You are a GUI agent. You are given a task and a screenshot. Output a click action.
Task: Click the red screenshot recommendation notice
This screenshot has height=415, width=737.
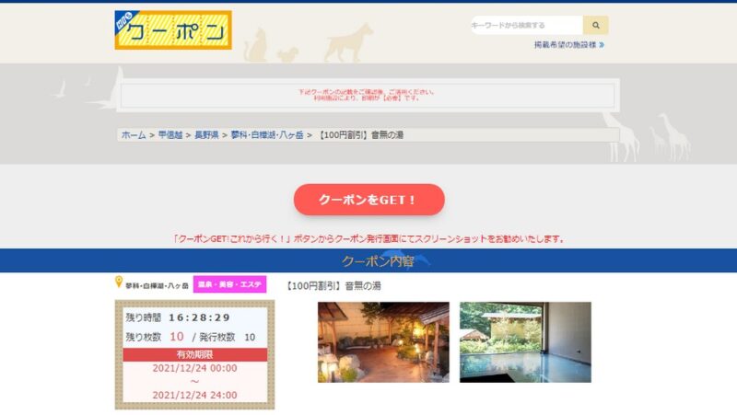[x=369, y=239]
